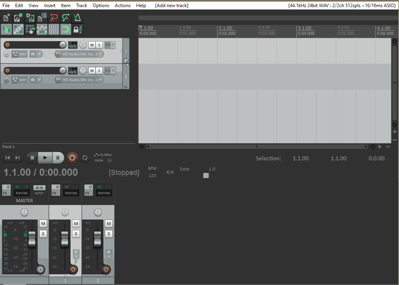Click the audio device status text
Viewport: 399px width, 285px height.
[x=342, y=5]
